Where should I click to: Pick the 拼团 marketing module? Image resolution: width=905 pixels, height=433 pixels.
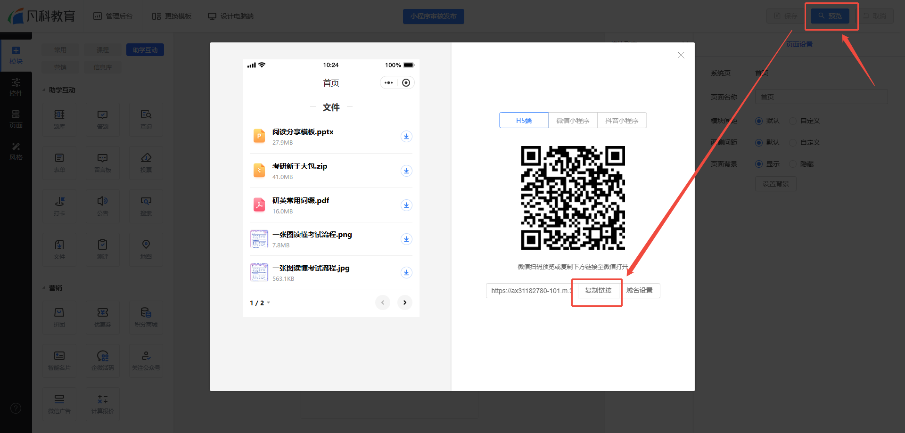(x=59, y=318)
